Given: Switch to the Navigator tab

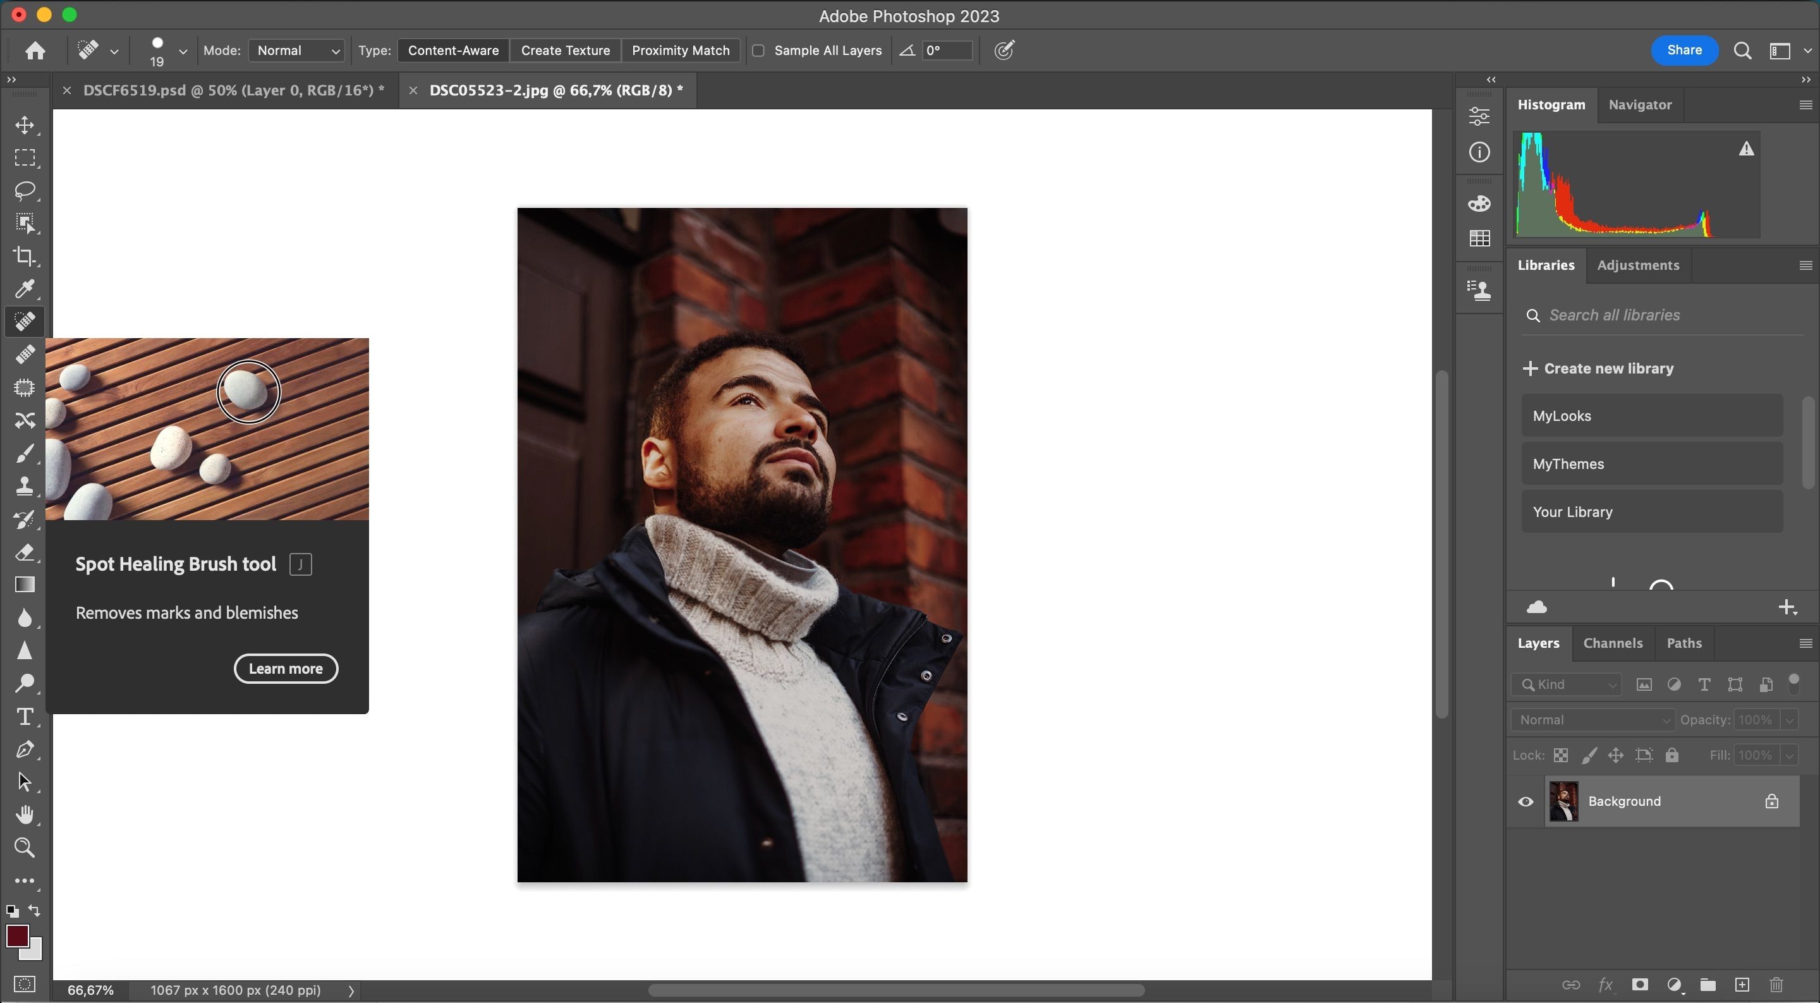Looking at the screenshot, I should (x=1639, y=105).
